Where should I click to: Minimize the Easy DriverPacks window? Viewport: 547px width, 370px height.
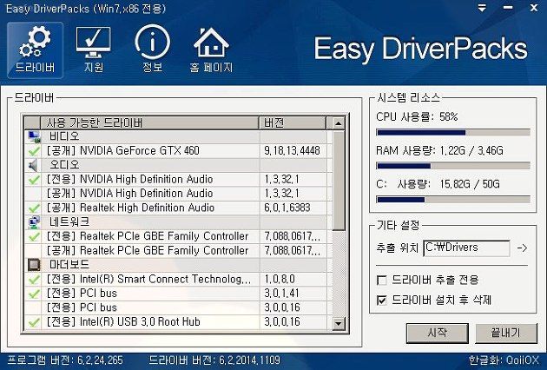(x=508, y=8)
